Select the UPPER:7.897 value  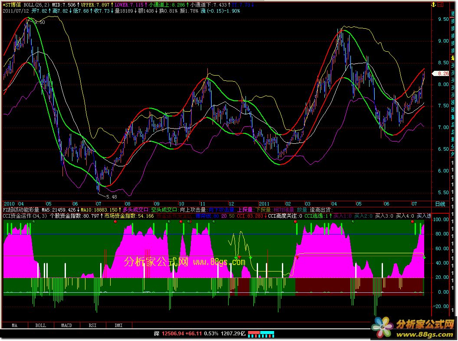click(95, 5)
